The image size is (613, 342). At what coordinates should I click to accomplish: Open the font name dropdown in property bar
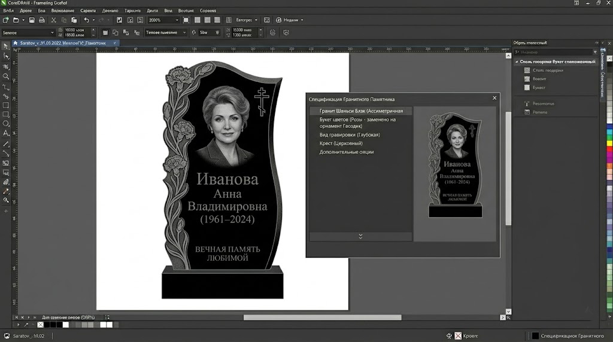[x=52, y=32]
